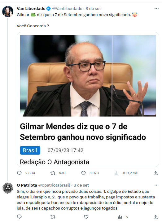Reply to O Patriota's comment
The image size is (162, 222).
(19, 217)
